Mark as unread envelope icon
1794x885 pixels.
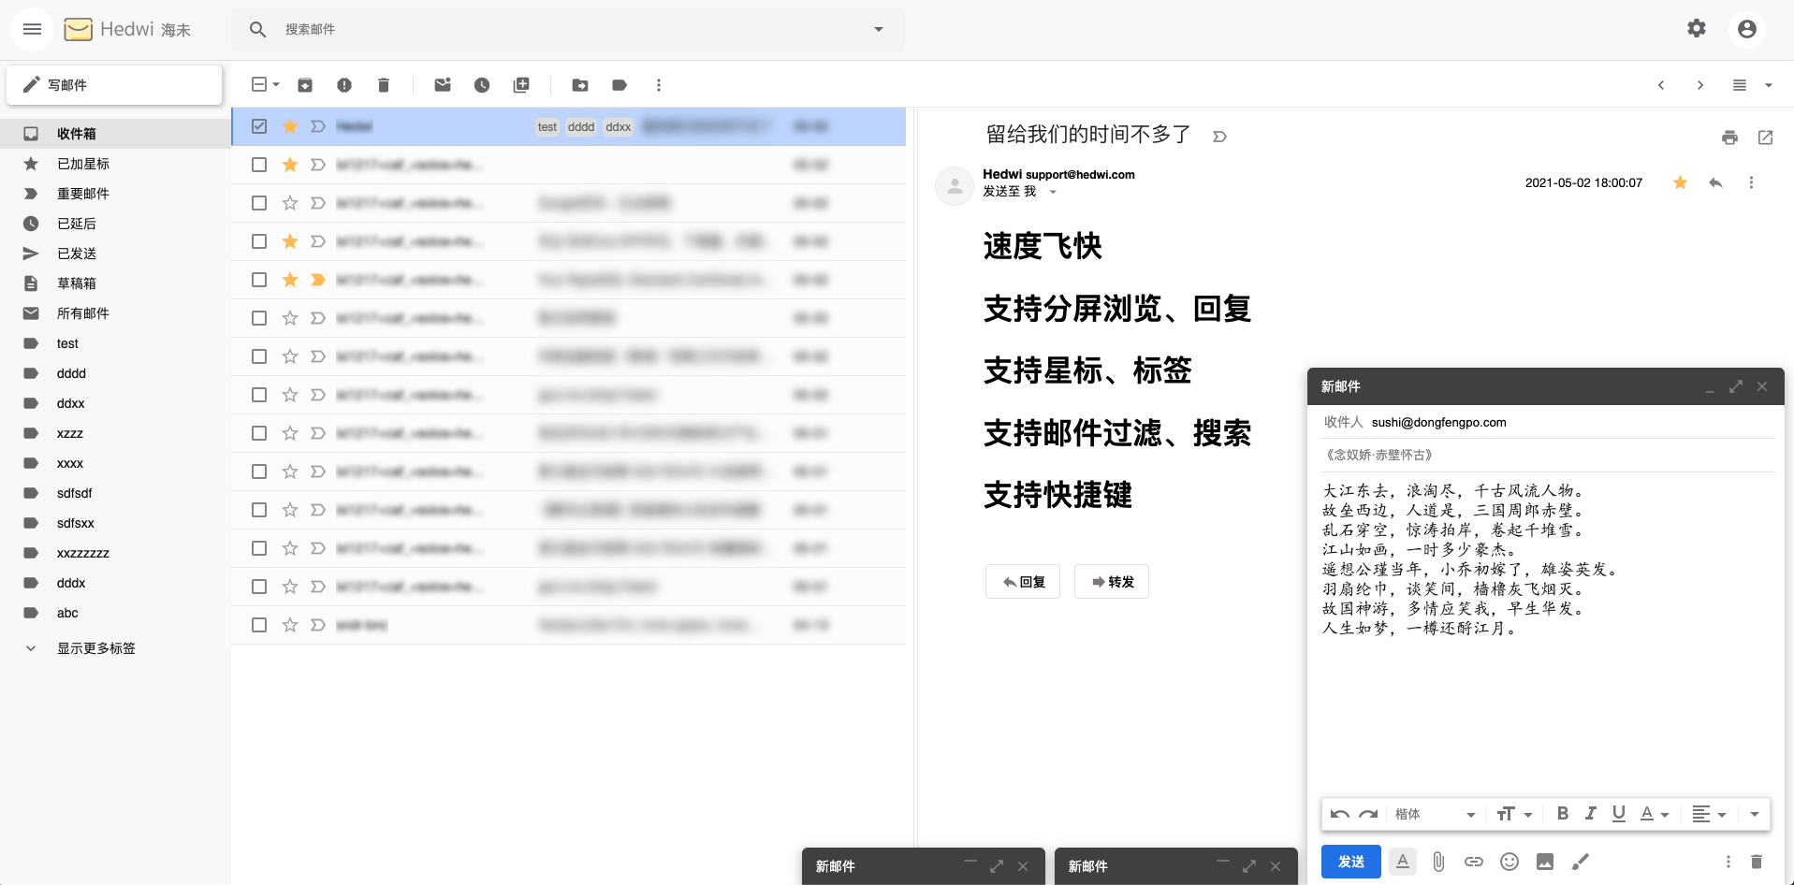443,85
